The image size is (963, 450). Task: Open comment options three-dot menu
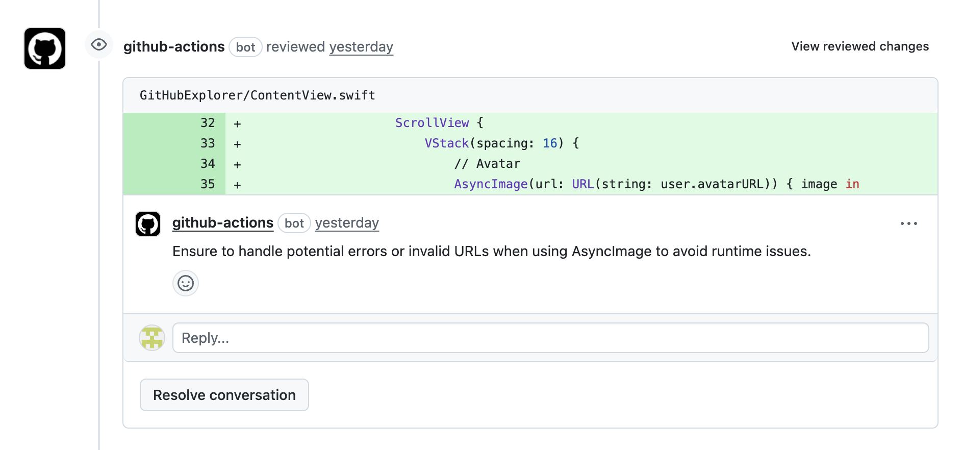point(909,223)
